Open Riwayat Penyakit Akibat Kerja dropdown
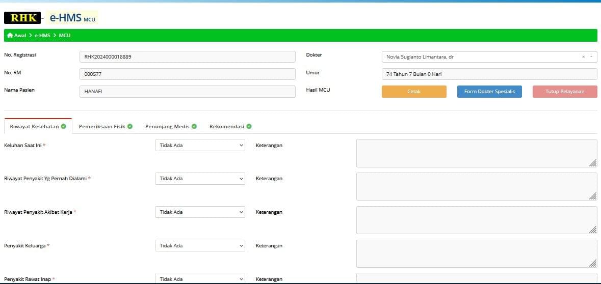The height and width of the screenshot is (284, 601). point(200,212)
